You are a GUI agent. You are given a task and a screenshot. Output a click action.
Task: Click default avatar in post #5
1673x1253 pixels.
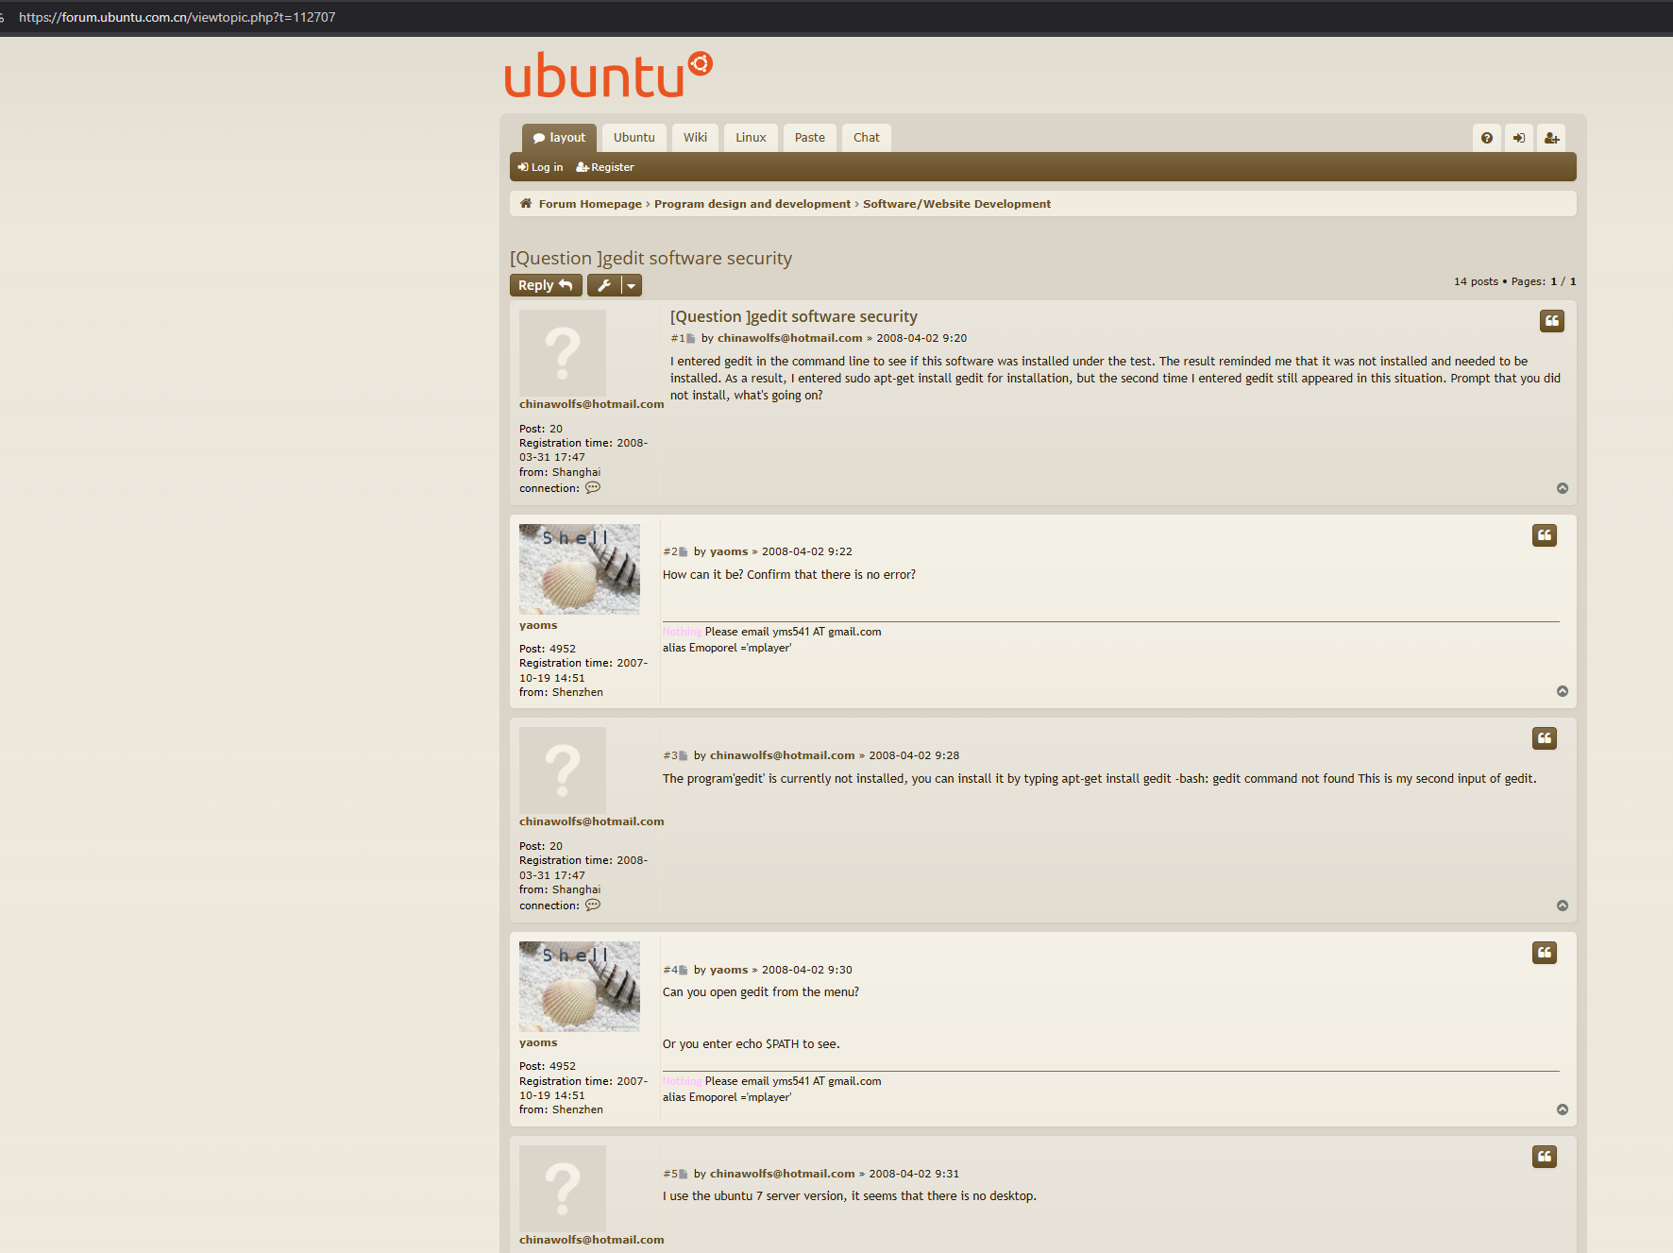coord(563,1189)
